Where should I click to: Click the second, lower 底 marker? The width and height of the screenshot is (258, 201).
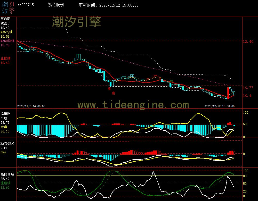(x=114, y=93)
